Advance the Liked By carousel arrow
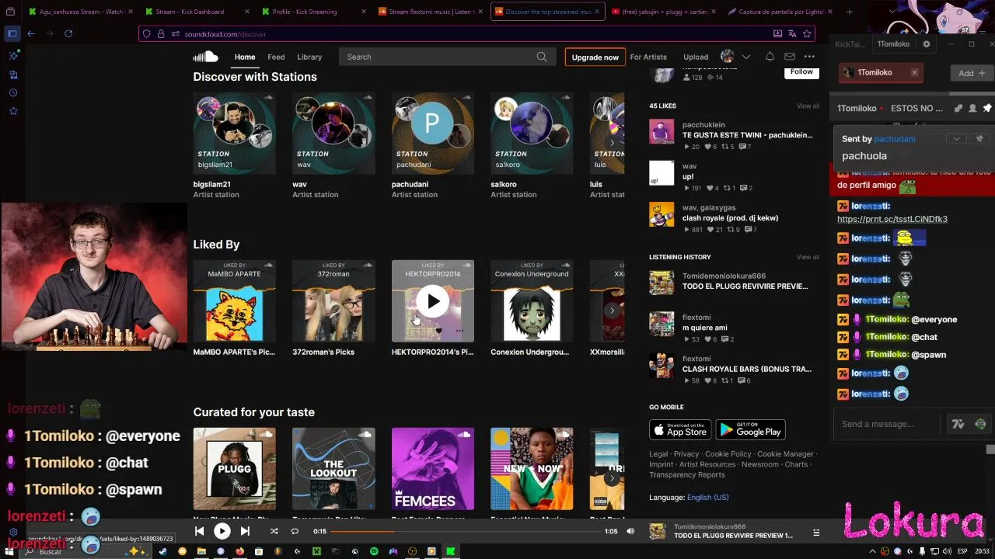The image size is (995, 559). [612, 311]
